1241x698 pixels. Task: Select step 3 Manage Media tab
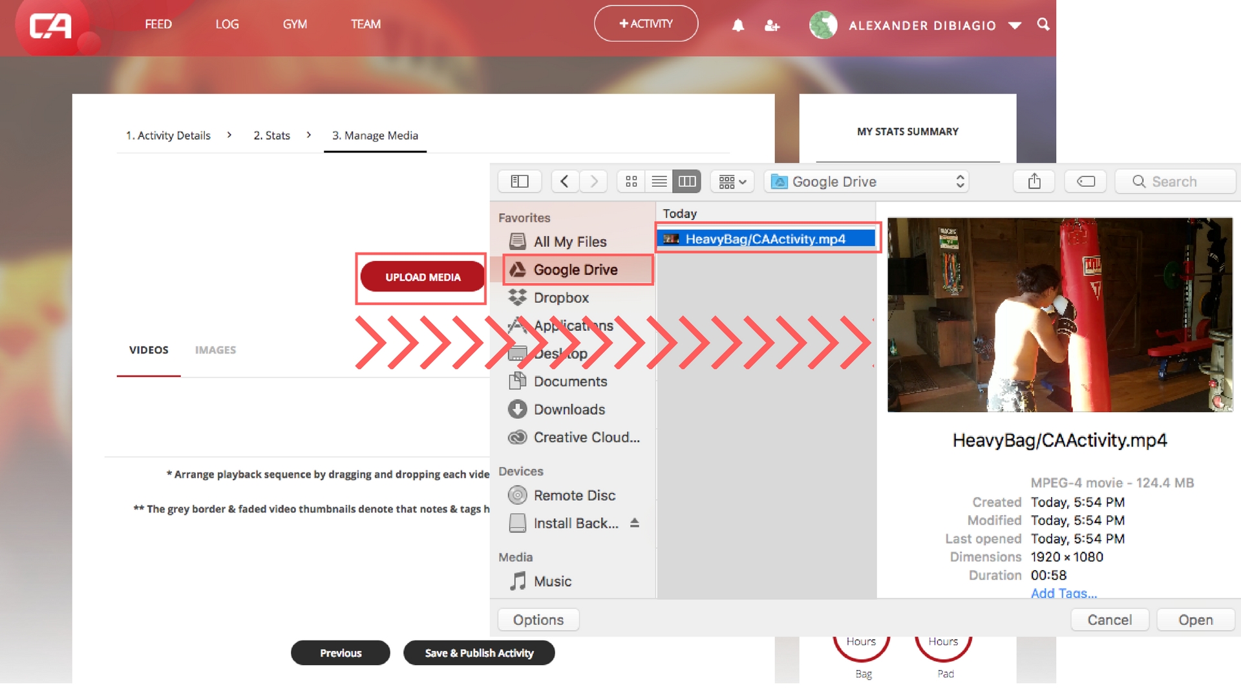coord(375,136)
